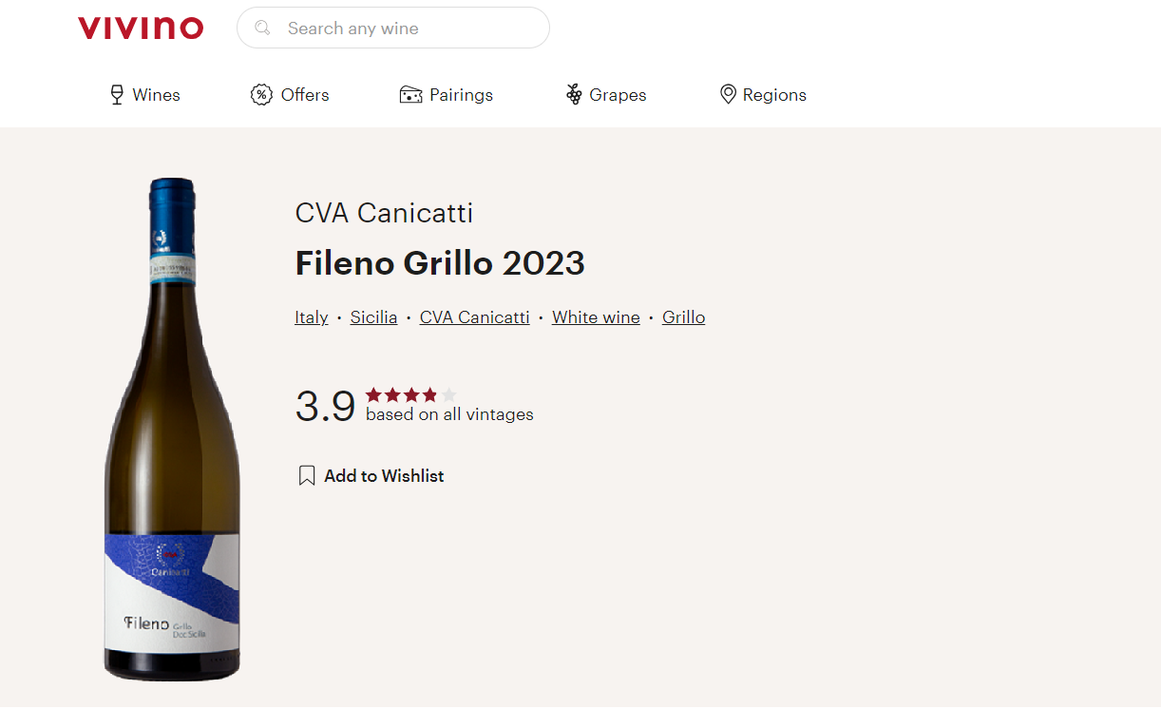Viewport: 1161px width, 709px height.
Task: Click the cheese Pairings icon
Action: click(410, 95)
